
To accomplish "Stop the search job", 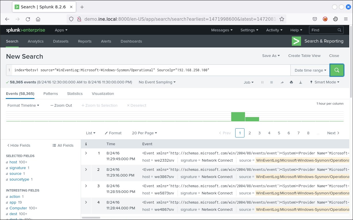I will [x=271, y=82].
